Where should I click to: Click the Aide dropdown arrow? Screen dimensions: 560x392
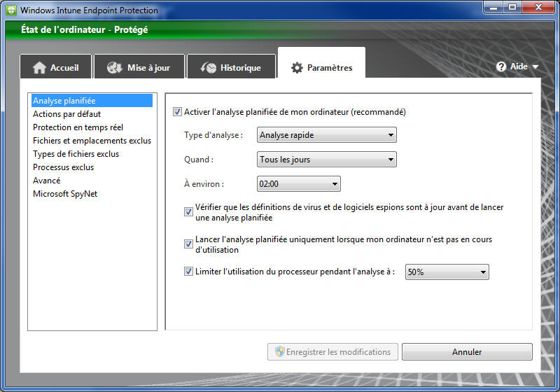tap(535, 66)
